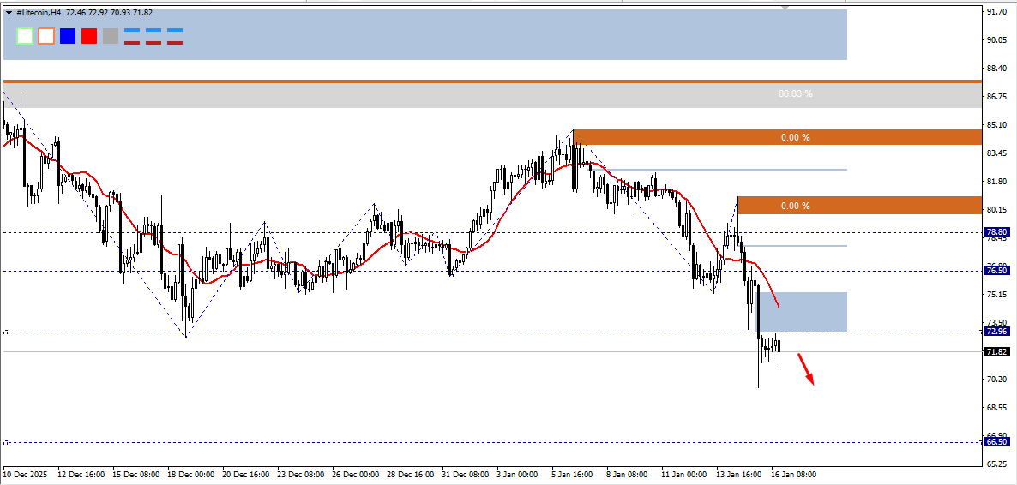Select the white swatch with orange border
This screenshot has height=485, width=1017.
point(46,36)
